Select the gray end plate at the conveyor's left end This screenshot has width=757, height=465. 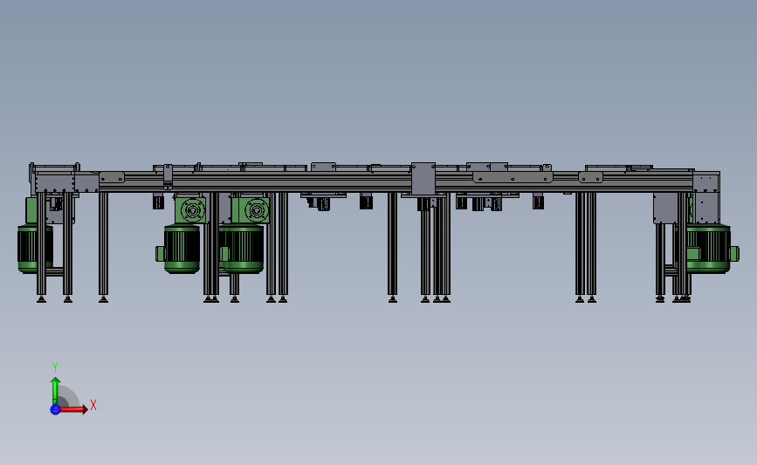pos(54,183)
